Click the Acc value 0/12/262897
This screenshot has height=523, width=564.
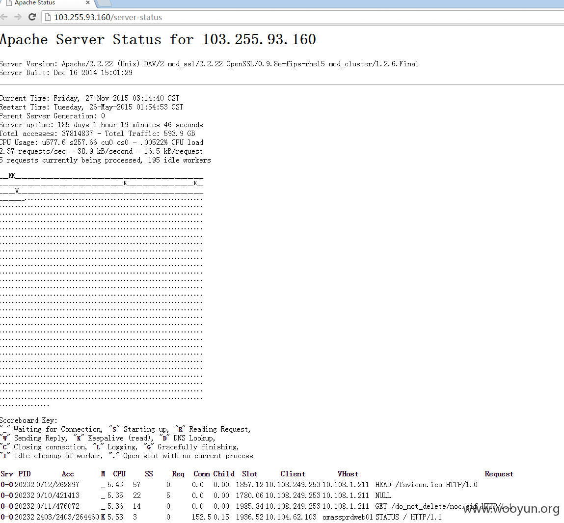57,485
